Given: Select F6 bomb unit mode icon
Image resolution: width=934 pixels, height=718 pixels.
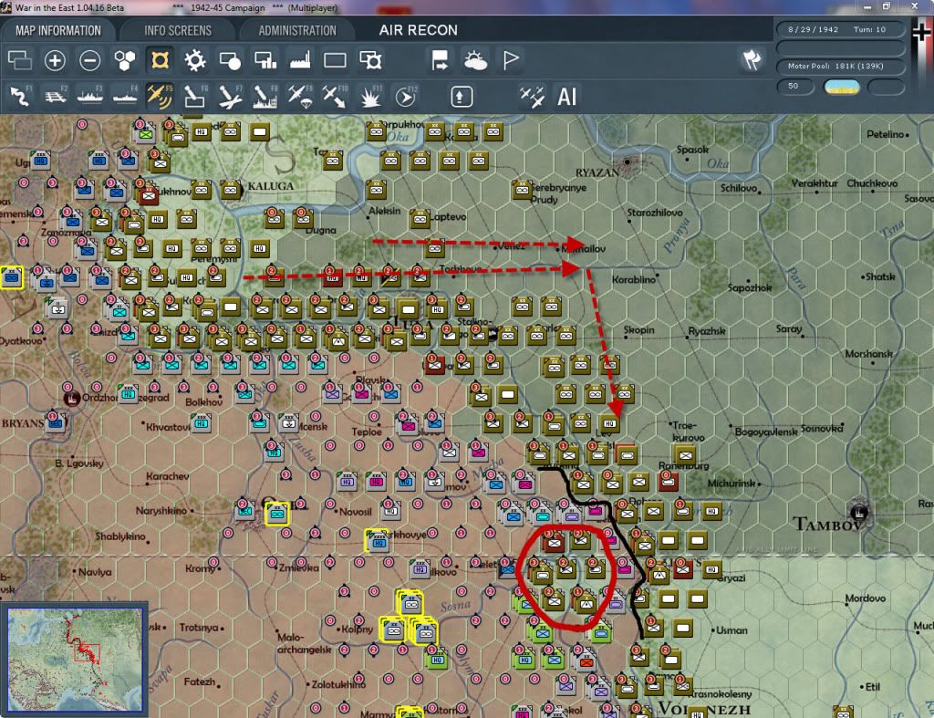Looking at the screenshot, I should pos(195,96).
